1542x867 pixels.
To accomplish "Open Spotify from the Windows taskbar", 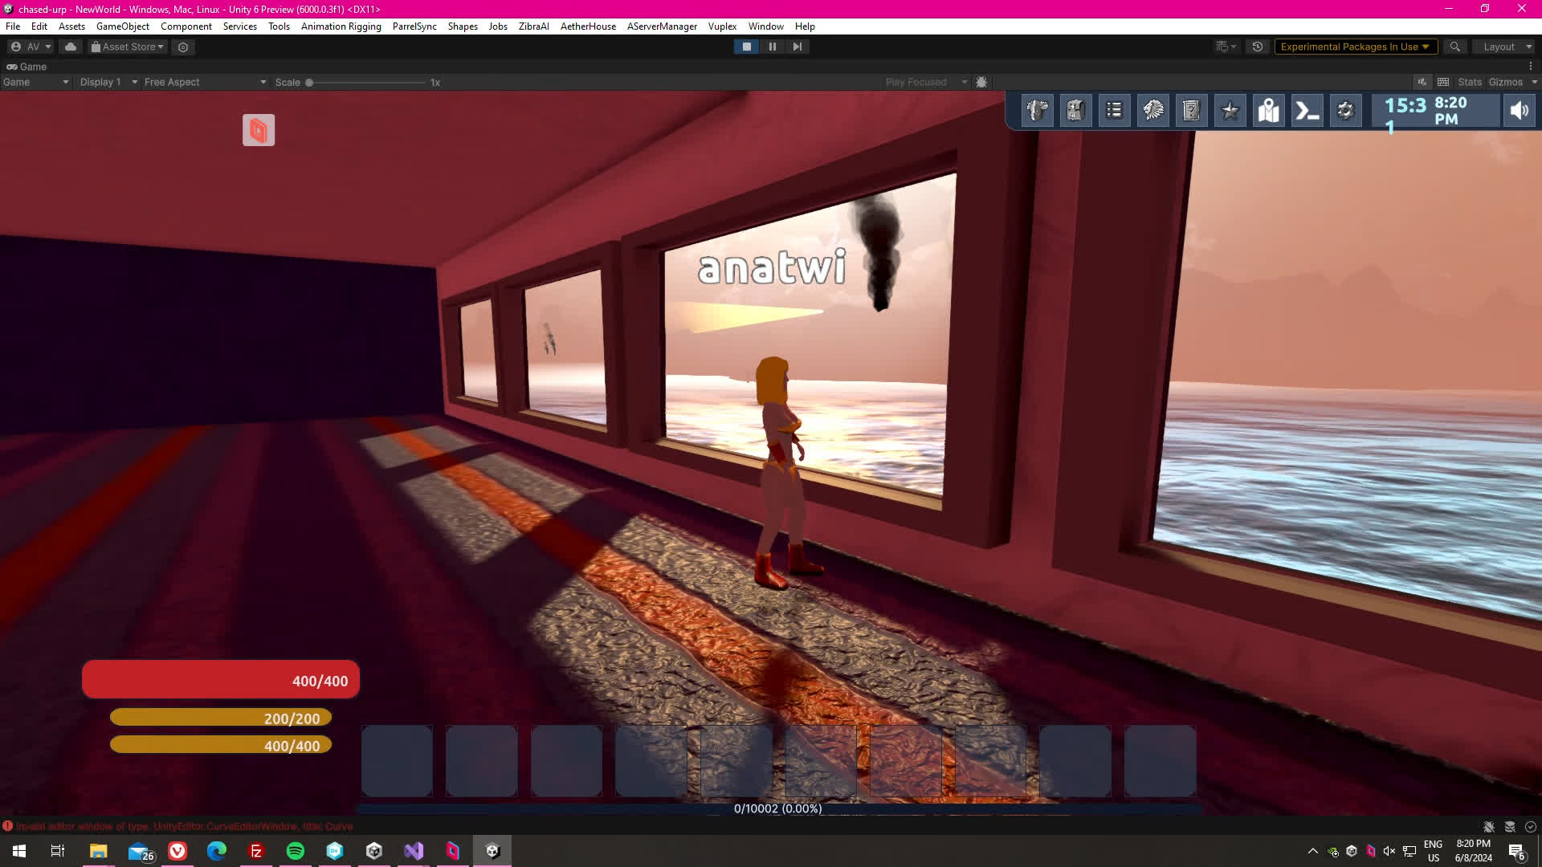I will 295,851.
